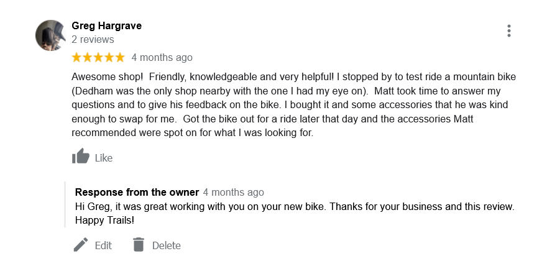This screenshot has width=547, height=274.
Task: Click the review's "4 months ago" timestamp
Action: 162,57
